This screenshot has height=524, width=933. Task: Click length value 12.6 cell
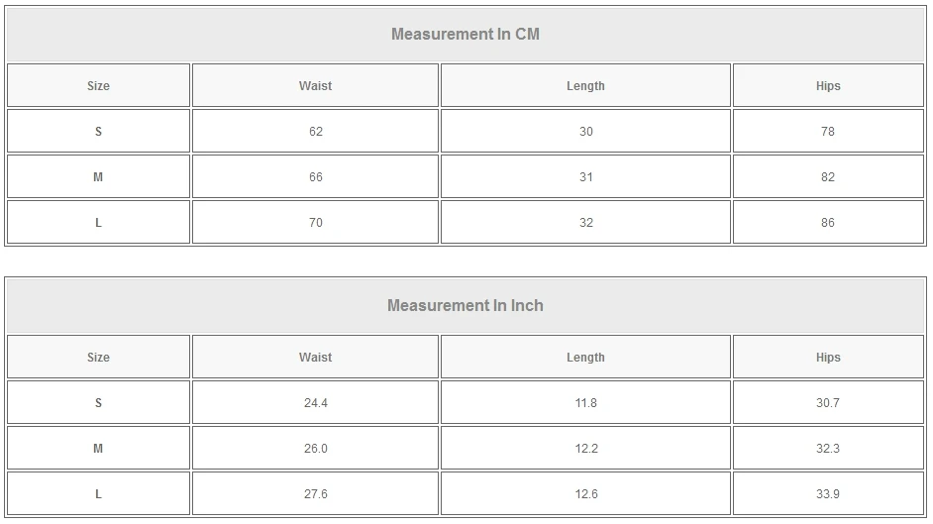tap(585, 494)
